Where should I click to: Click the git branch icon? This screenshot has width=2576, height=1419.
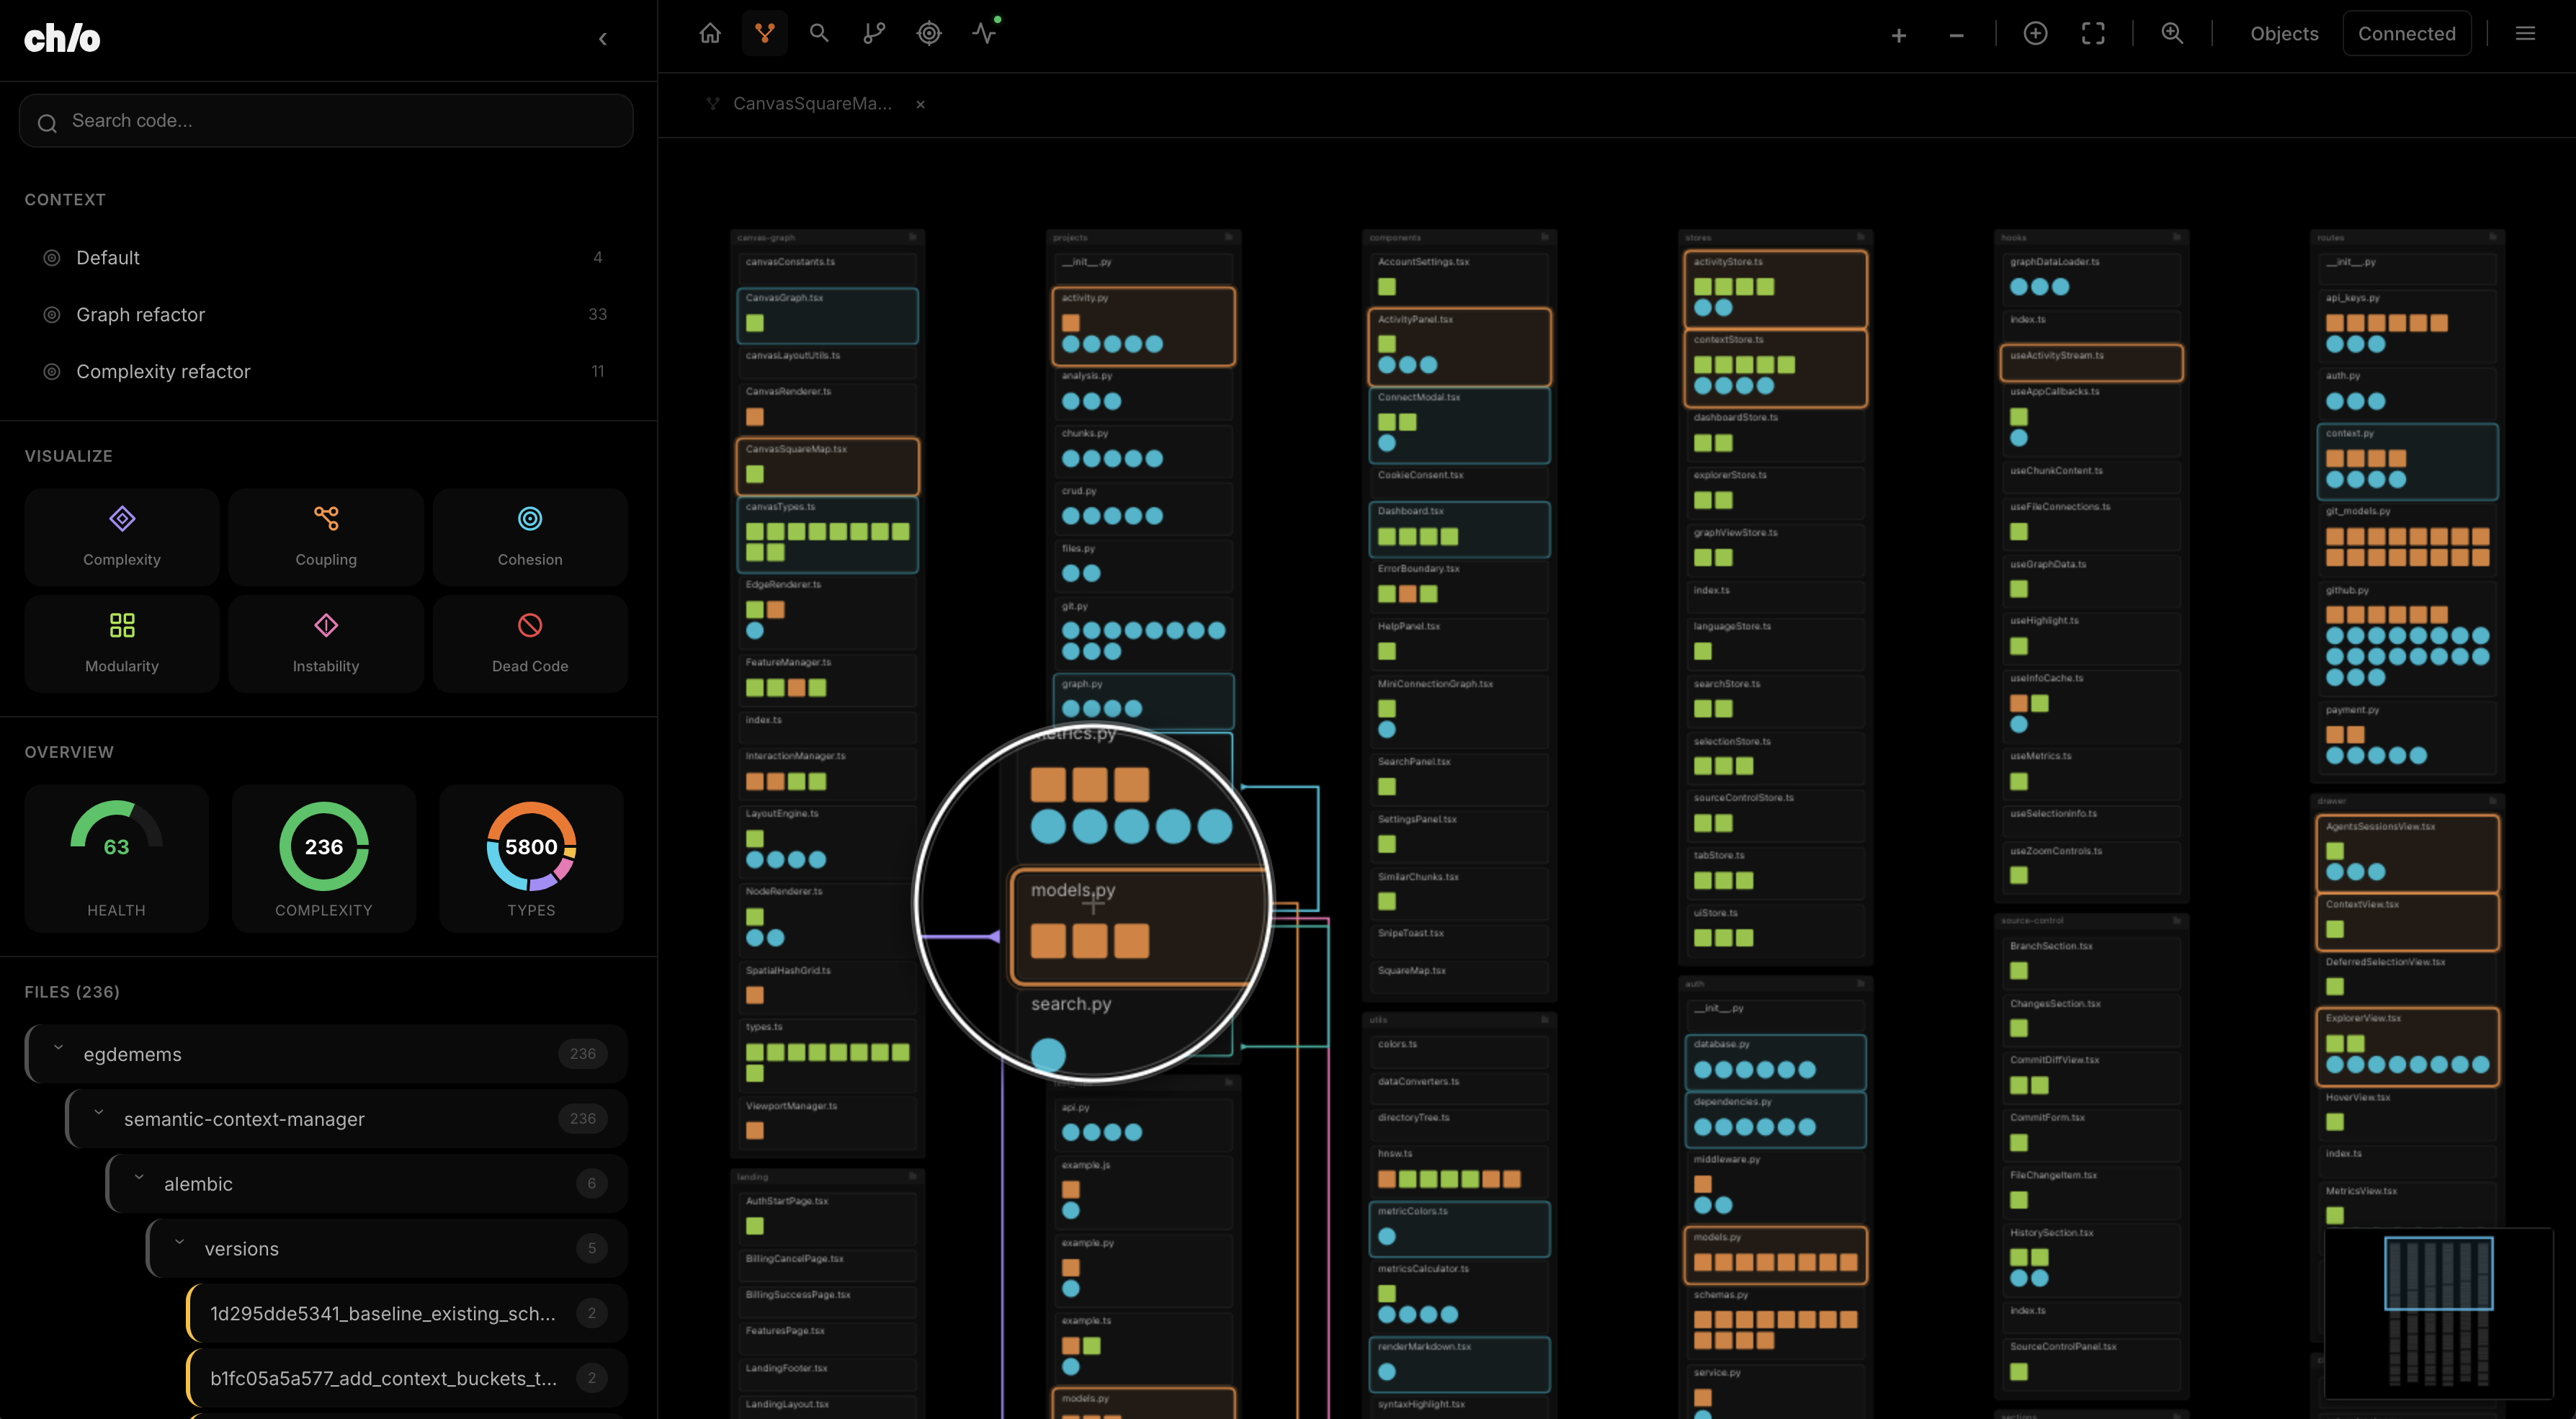874,33
